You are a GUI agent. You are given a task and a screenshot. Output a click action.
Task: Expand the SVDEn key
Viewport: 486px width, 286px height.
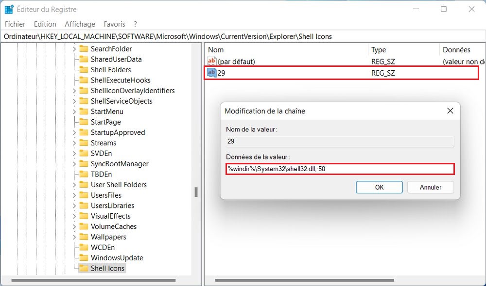(74, 153)
